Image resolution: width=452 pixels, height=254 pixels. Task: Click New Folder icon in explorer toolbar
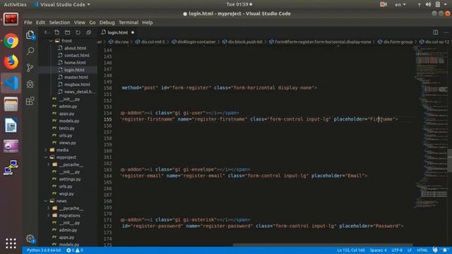click(x=68, y=32)
